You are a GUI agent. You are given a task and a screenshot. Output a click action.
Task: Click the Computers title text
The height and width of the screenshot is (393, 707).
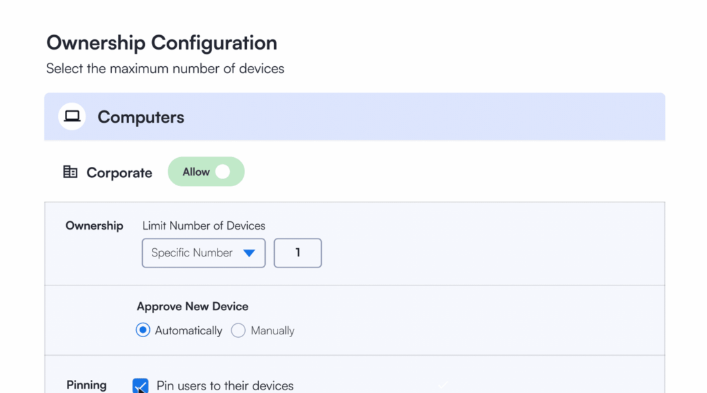click(141, 117)
